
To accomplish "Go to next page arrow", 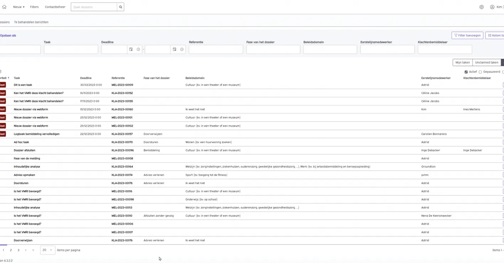I will (x=26, y=250).
